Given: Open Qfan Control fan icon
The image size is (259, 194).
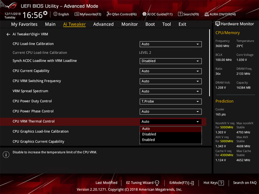Looking at the screenshot, I should pyautogui.click(x=109, y=14).
